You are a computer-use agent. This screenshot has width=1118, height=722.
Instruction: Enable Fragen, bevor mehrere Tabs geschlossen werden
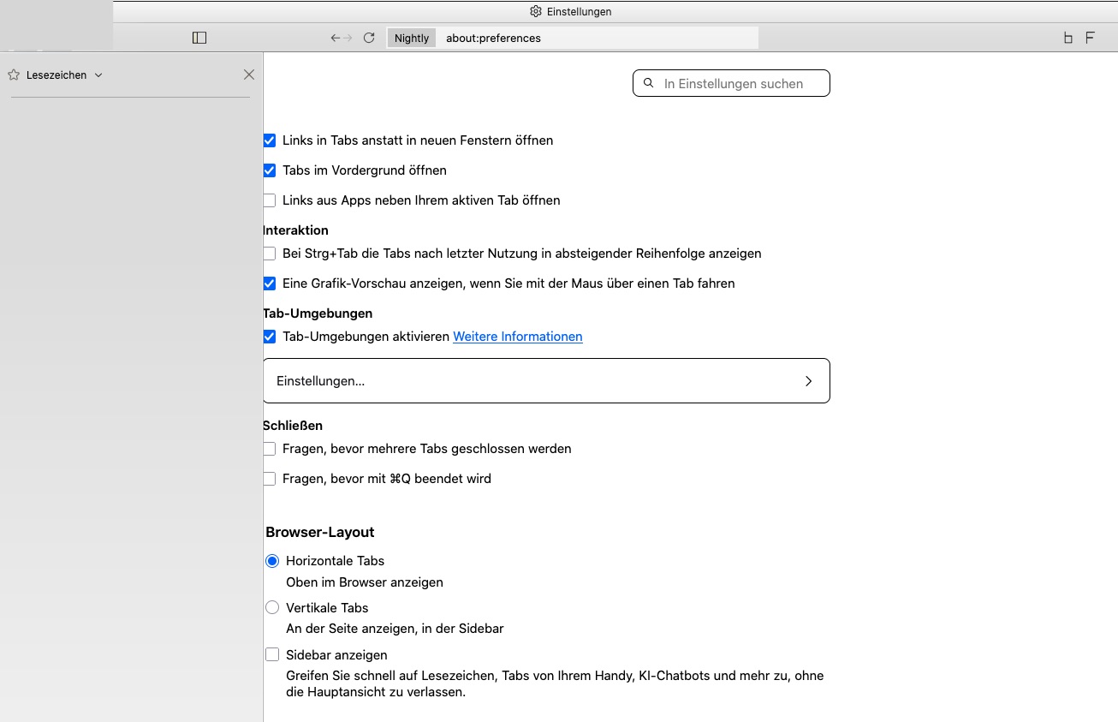pos(270,449)
